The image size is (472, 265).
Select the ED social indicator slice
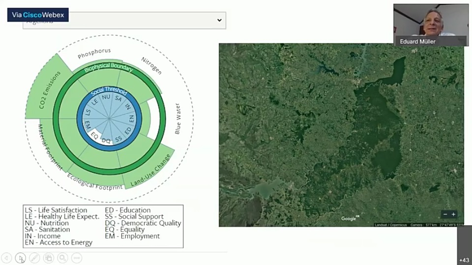(x=128, y=131)
